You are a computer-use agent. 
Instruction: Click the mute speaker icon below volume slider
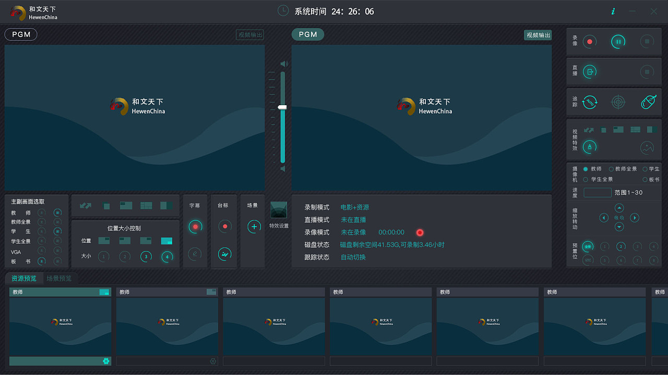(283, 169)
